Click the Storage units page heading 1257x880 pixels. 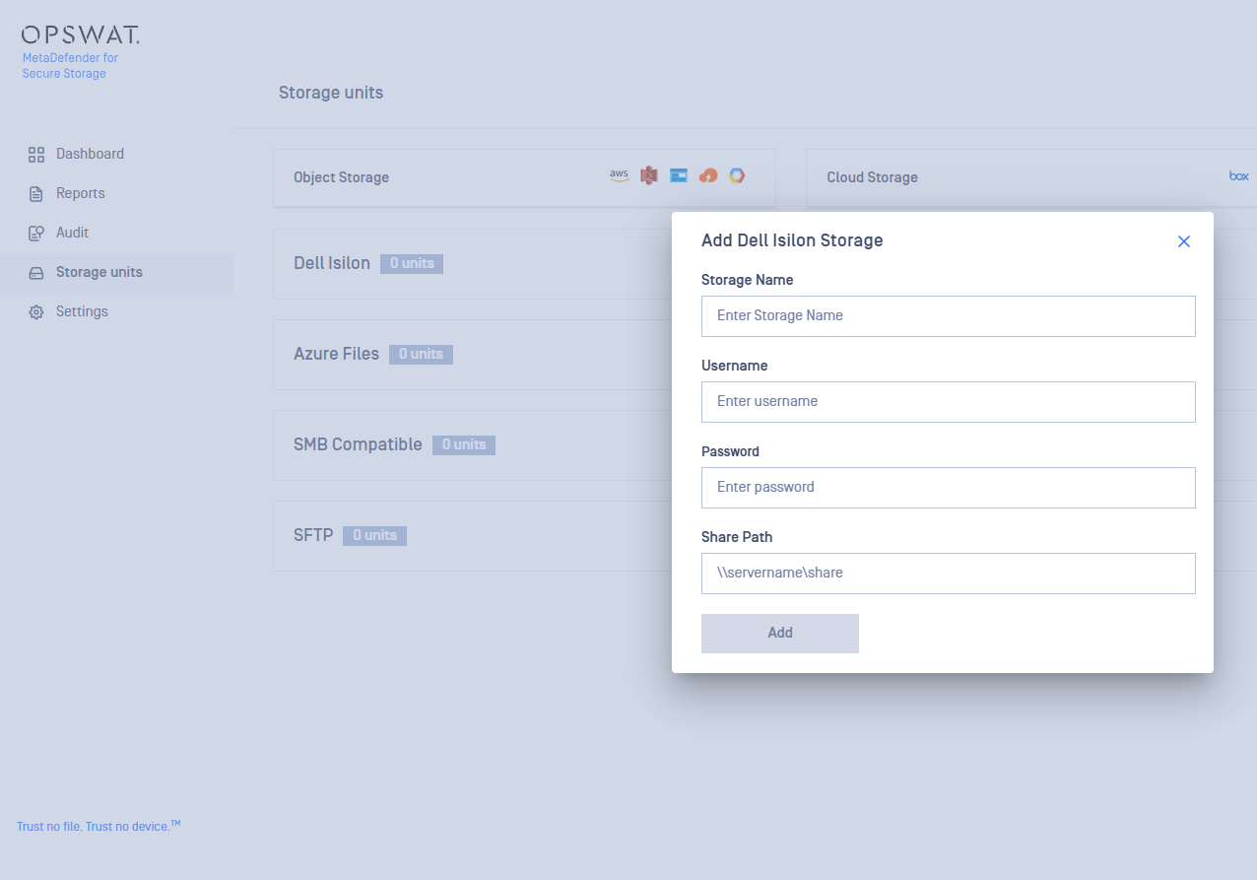[x=331, y=93]
